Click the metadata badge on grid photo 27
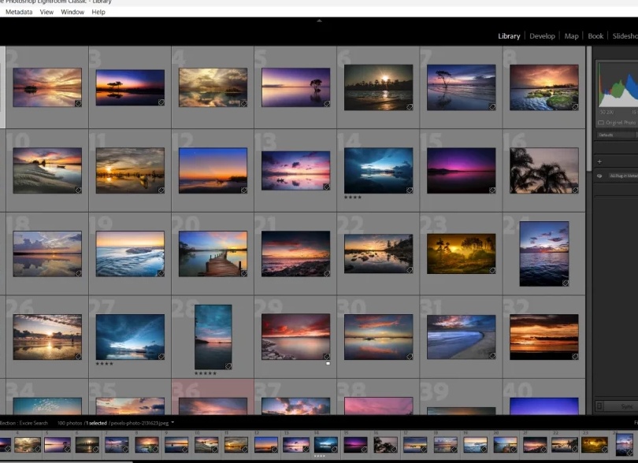Image resolution: width=638 pixels, height=463 pixels. [x=161, y=357]
